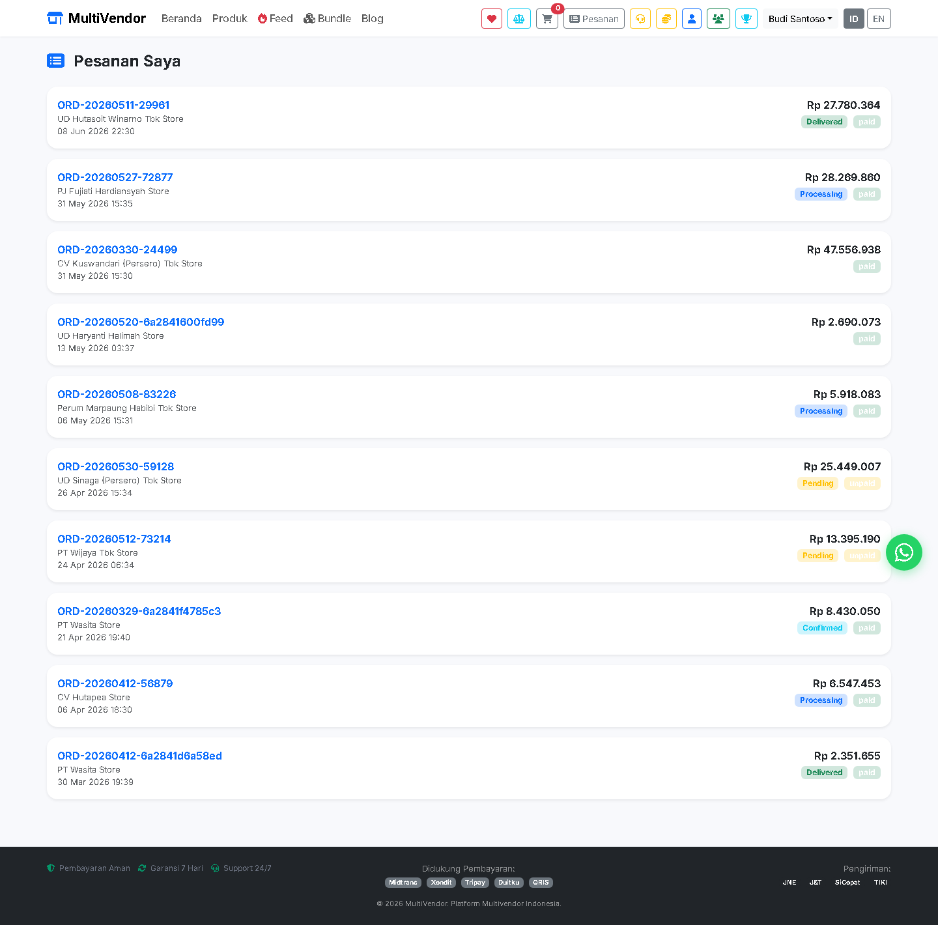This screenshot has width=938, height=925.
Task: Open the blue user profile icon
Action: tap(692, 19)
